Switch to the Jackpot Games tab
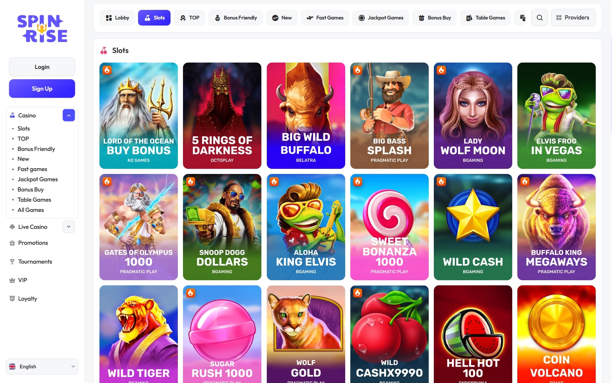Image resolution: width=612 pixels, height=383 pixels. pyautogui.click(x=381, y=18)
